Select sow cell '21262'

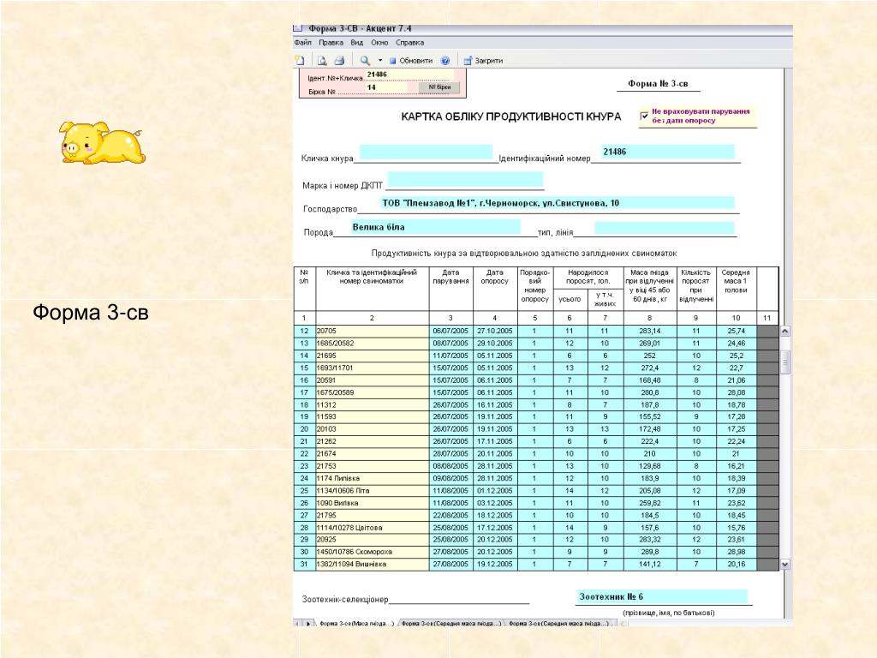tap(373, 441)
